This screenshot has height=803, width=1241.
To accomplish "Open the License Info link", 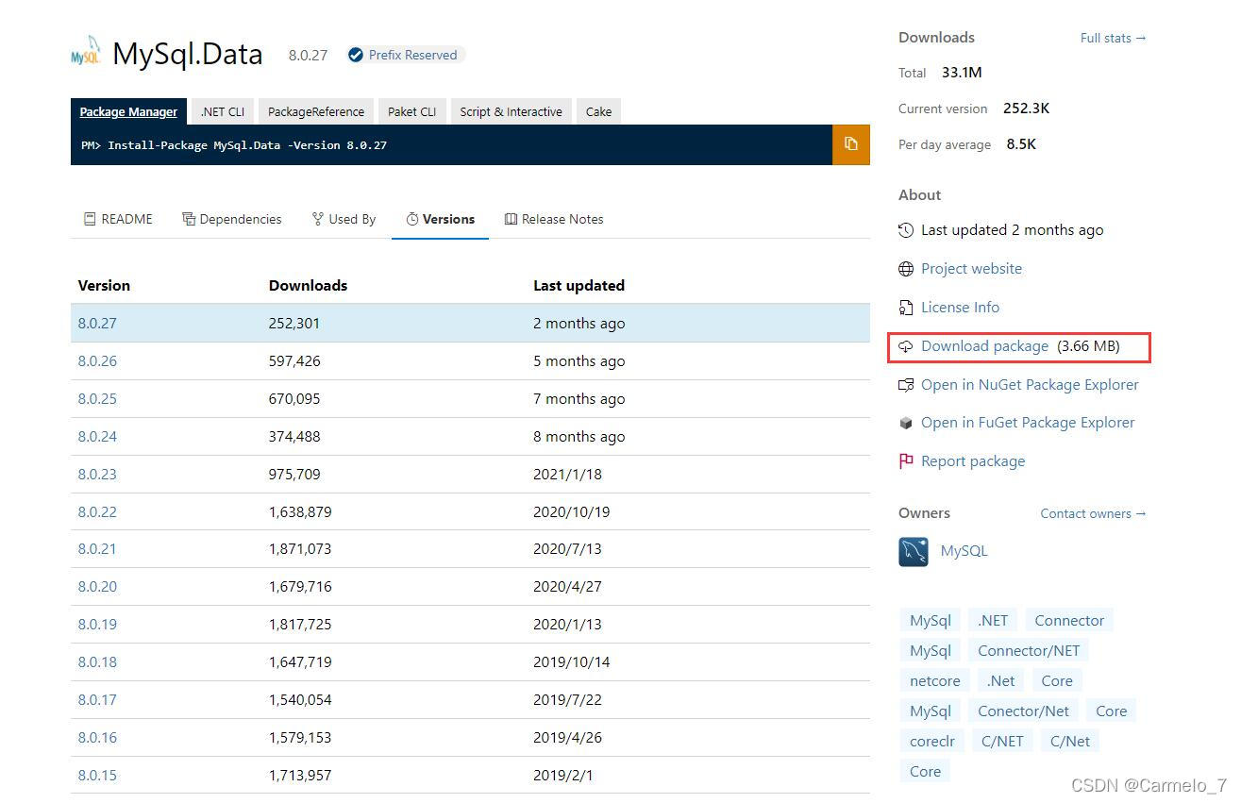I will click(x=960, y=308).
